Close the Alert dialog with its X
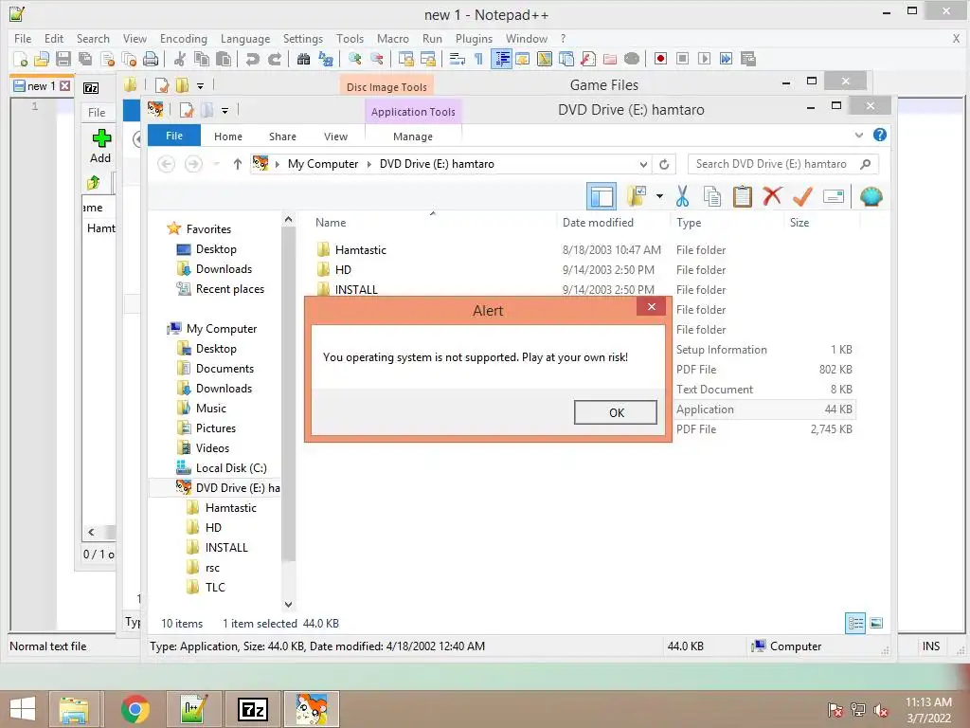The width and height of the screenshot is (970, 728). point(652,306)
